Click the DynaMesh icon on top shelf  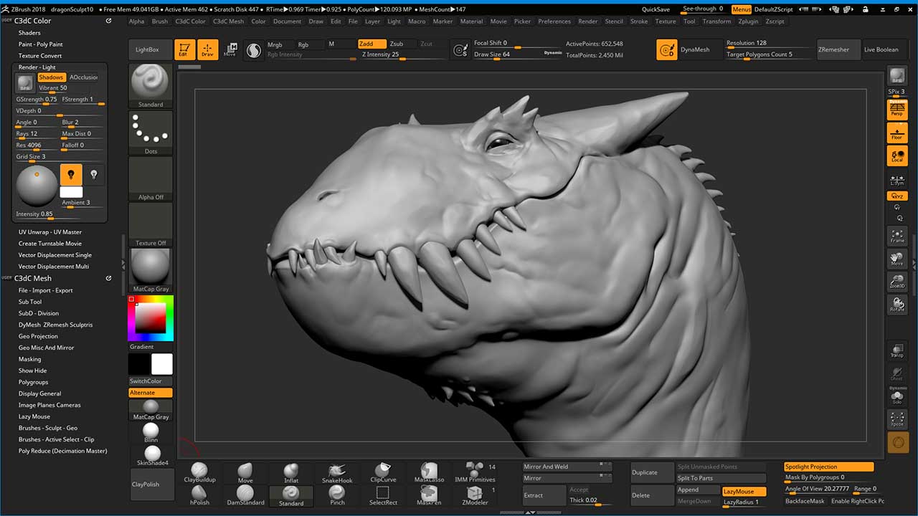[x=667, y=49]
